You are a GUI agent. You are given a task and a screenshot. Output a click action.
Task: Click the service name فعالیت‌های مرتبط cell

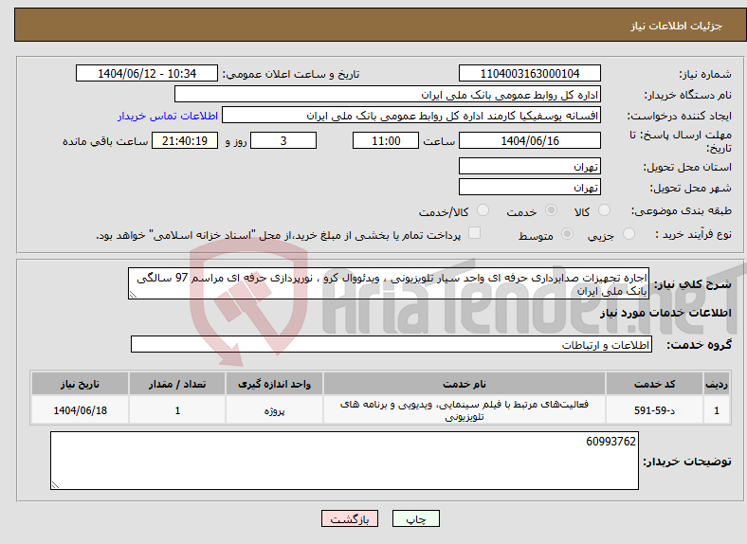click(x=465, y=409)
